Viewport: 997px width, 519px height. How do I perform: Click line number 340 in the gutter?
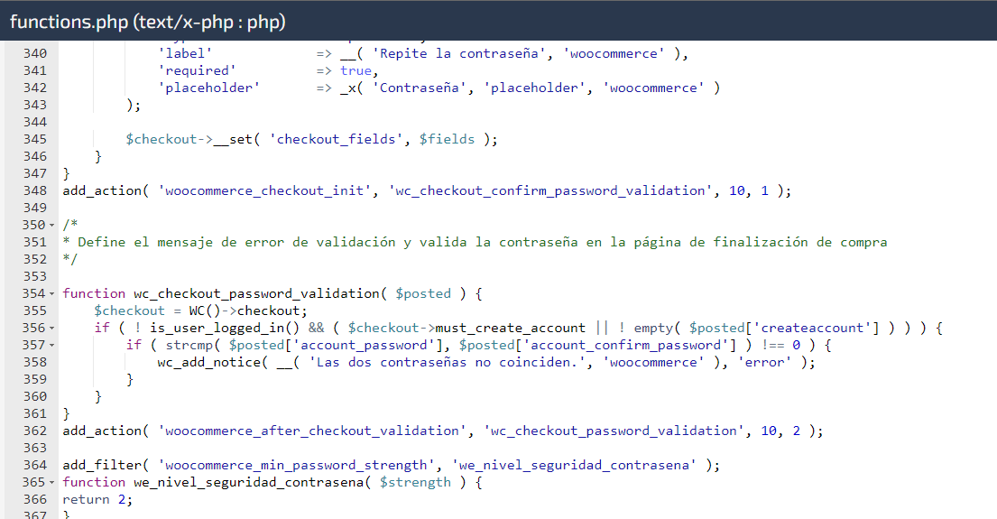pyautogui.click(x=35, y=53)
